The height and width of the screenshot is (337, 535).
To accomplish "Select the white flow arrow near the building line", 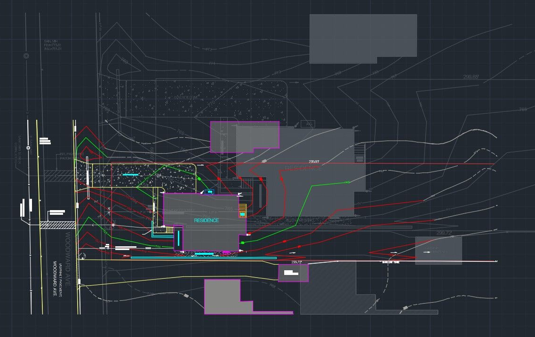I will [394, 252].
